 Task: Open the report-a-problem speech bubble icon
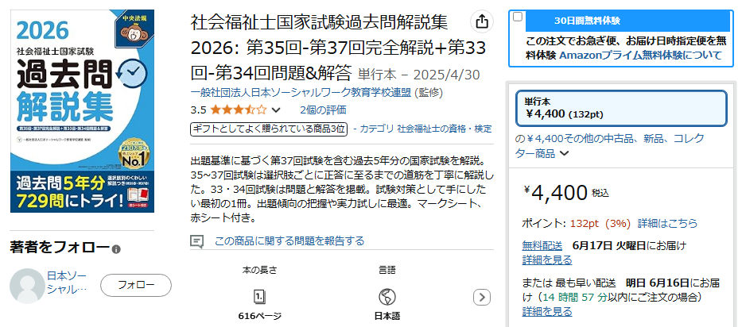tap(196, 241)
